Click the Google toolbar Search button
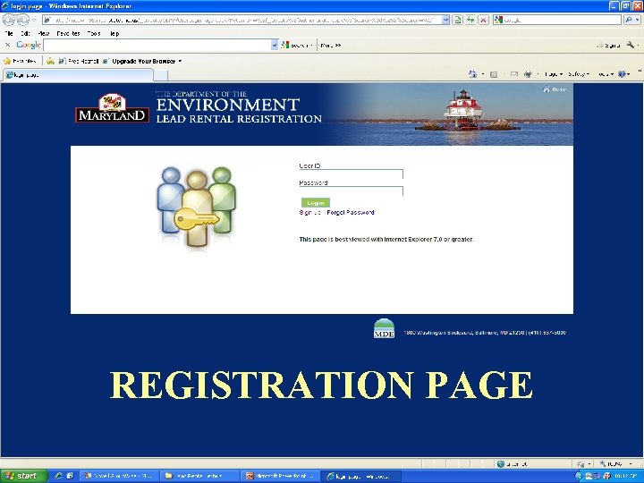 297,46
